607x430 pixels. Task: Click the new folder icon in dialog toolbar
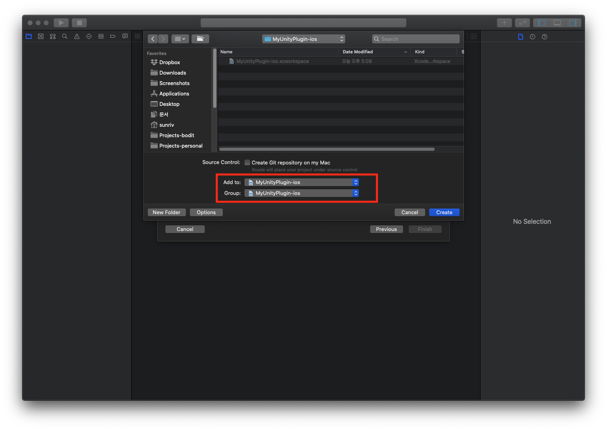200,39
